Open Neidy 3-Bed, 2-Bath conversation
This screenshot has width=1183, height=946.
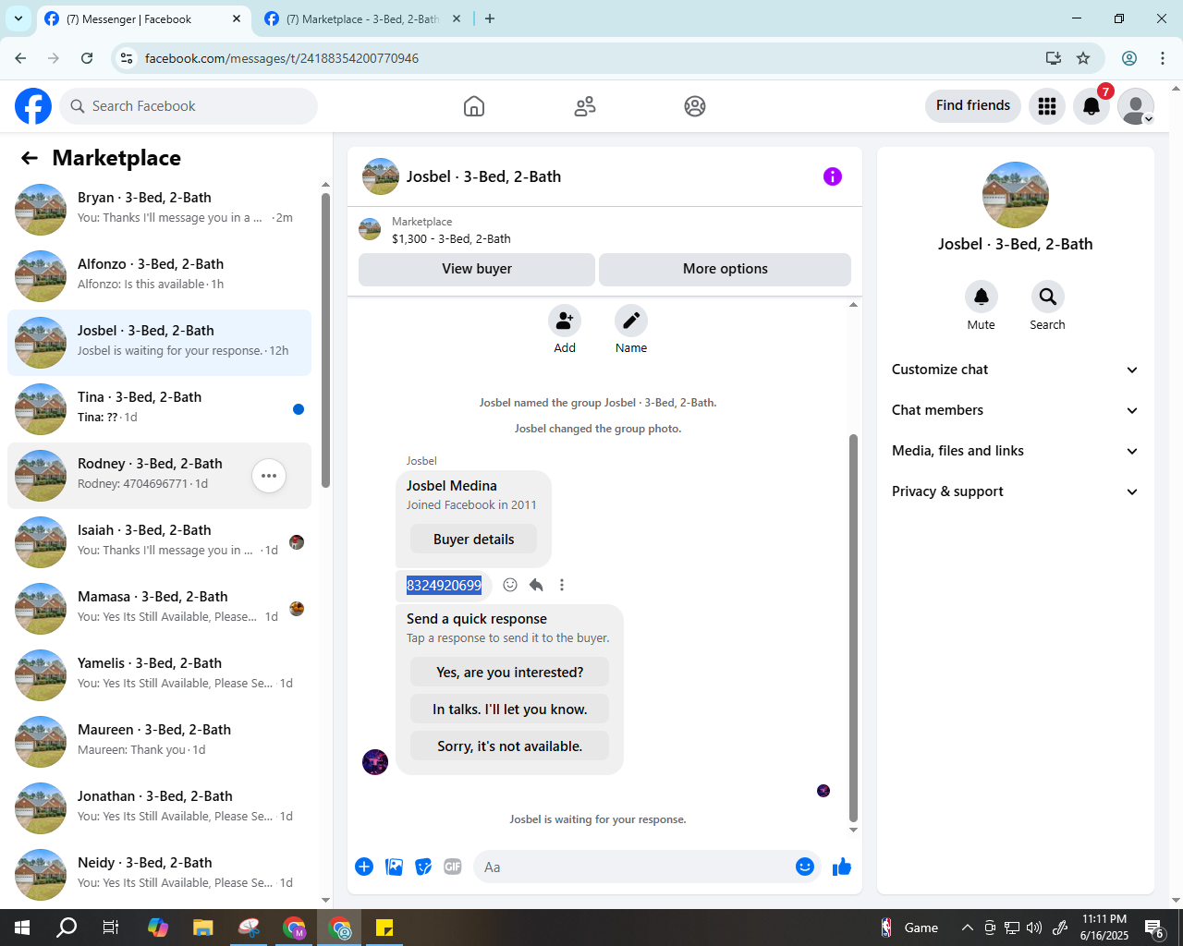[159, 875]
